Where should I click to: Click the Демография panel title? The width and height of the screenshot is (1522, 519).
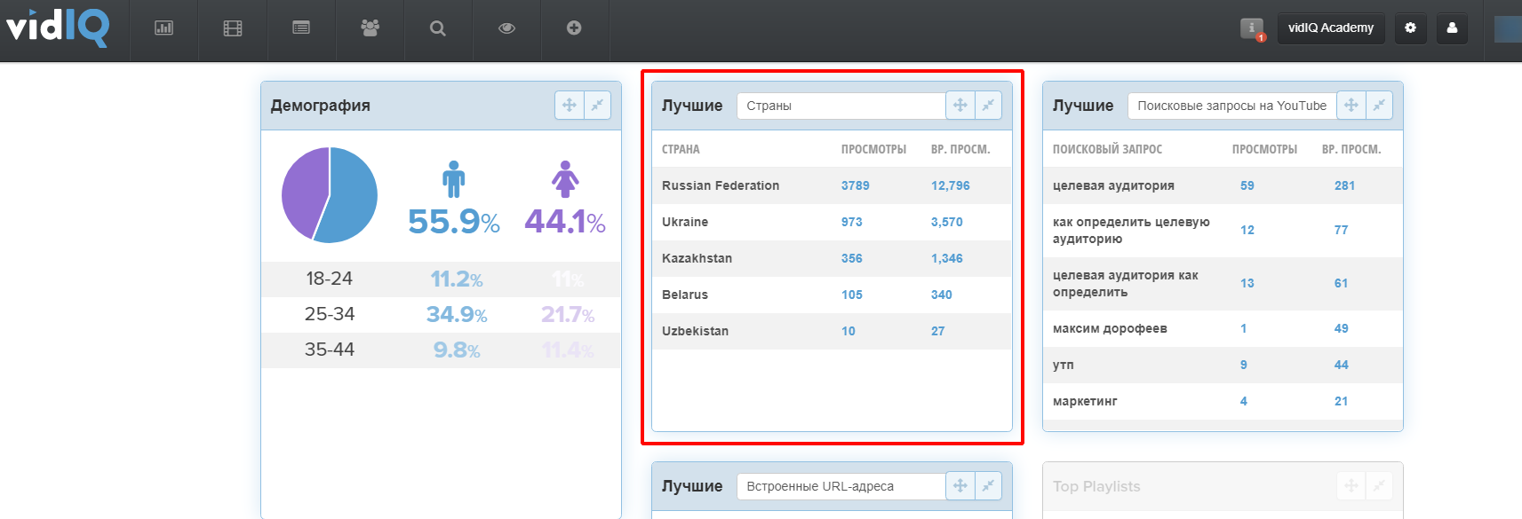coord(320,106)
